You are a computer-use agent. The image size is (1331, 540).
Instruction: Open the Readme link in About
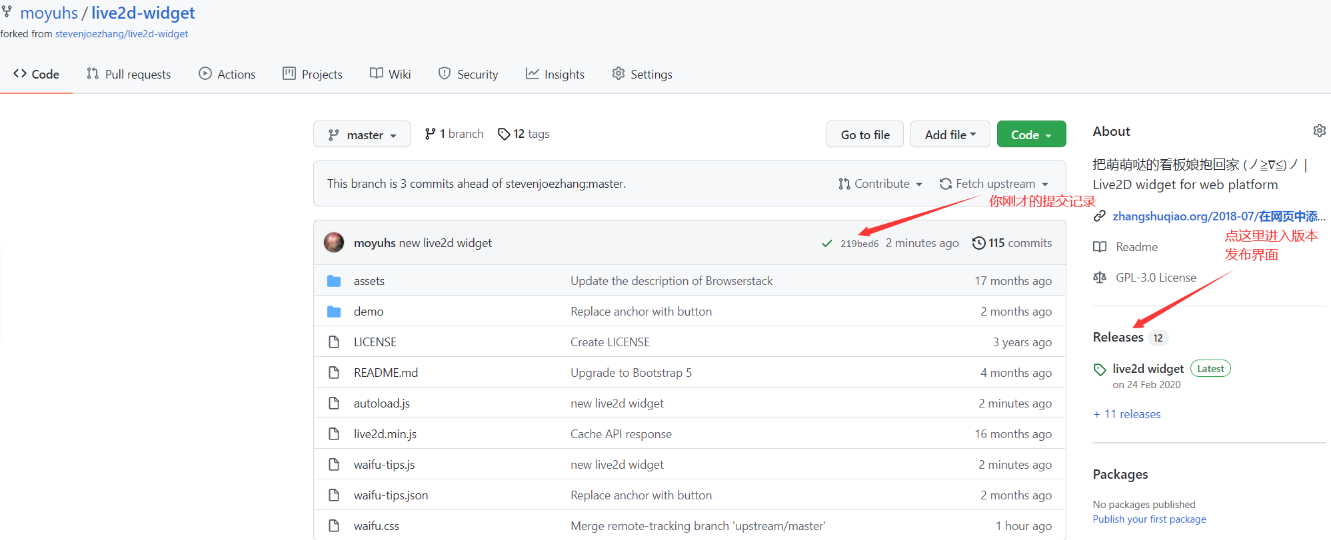pos(1136,247)
